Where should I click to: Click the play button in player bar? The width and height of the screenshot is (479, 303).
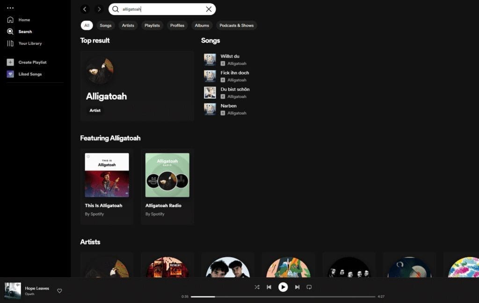(283, 287)
